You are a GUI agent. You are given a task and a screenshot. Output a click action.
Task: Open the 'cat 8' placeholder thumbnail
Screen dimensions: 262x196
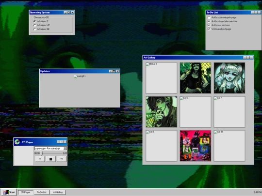161,146
